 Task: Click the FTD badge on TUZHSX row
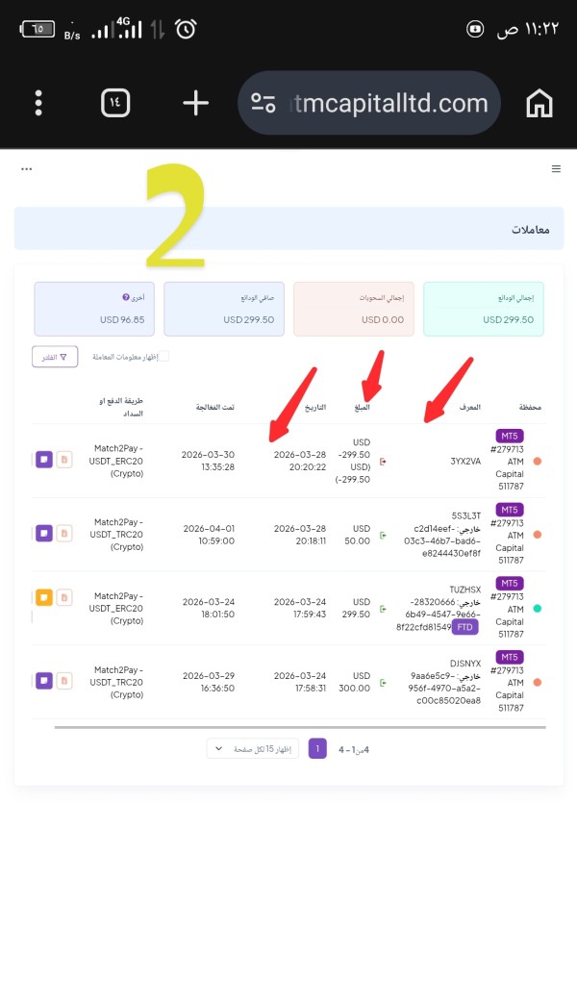click(465, 627)
